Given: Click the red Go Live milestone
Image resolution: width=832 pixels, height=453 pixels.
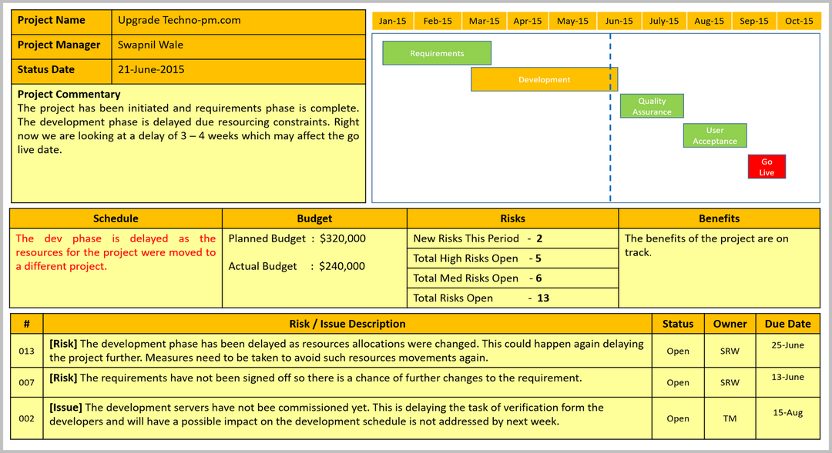Looking at the screenshot, I should pyautogui.click(x=767, y=167).
